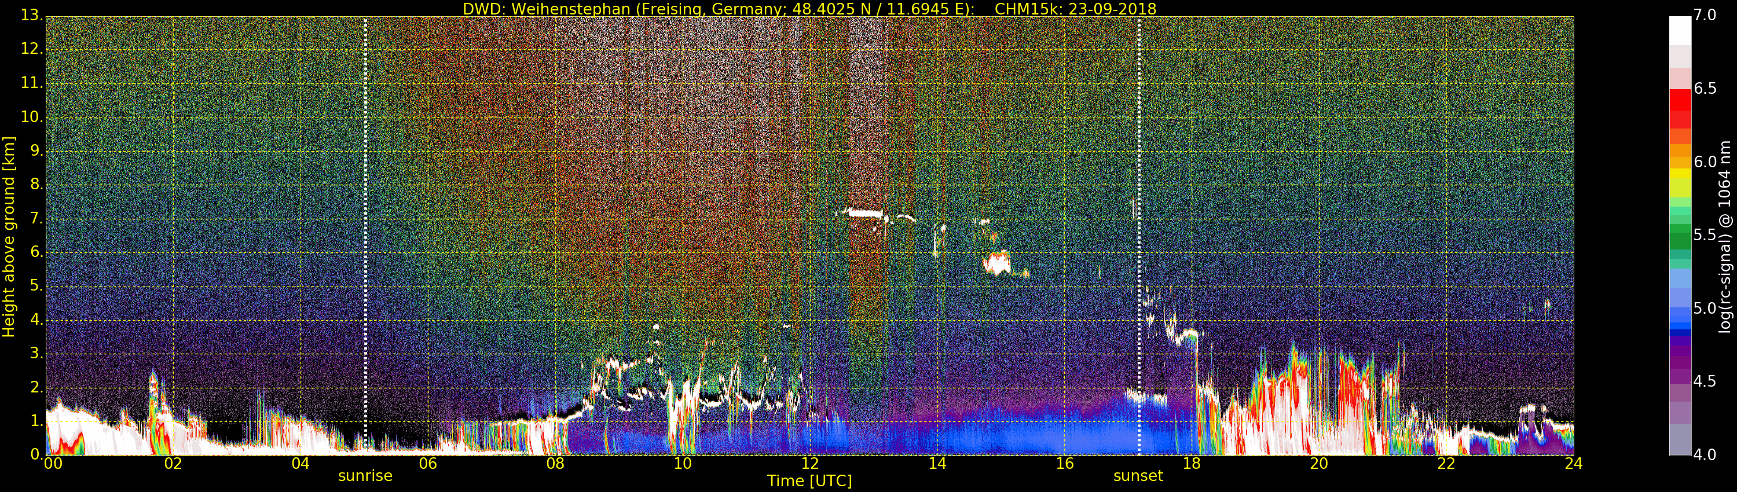
Task: Click the time axis tick '10'
Action: pyautogui.click(x=683, y=464)
